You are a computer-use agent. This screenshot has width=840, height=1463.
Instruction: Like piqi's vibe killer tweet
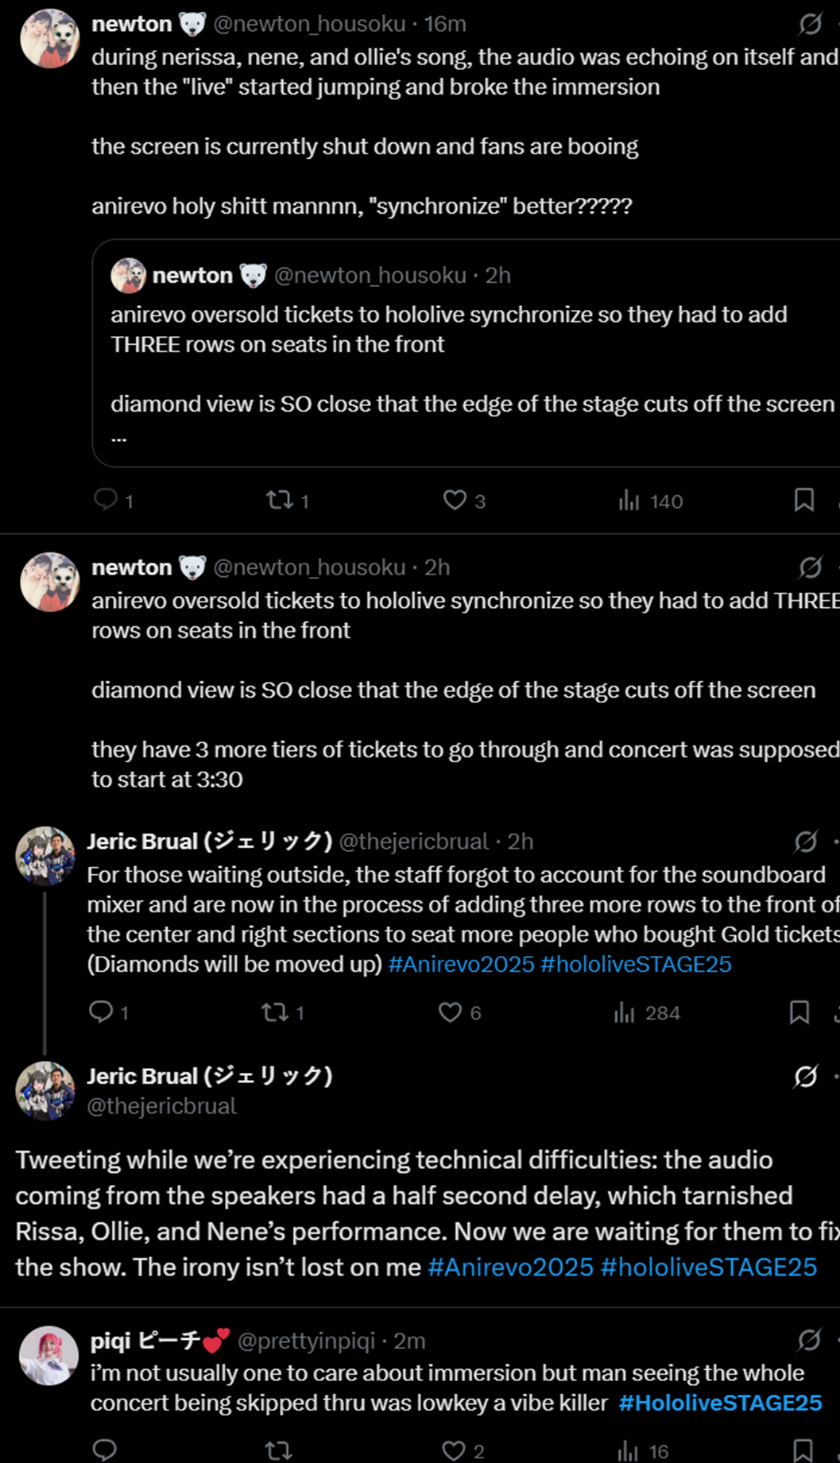(454, 1450)
